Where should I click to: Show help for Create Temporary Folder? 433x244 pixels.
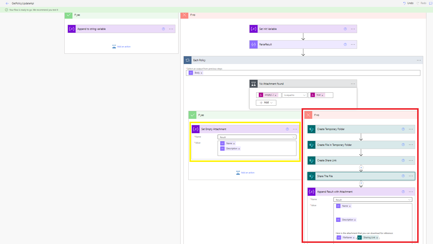pos(403,129)
